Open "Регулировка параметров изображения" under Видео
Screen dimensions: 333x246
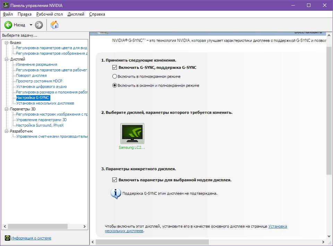(x=52, y=53)
